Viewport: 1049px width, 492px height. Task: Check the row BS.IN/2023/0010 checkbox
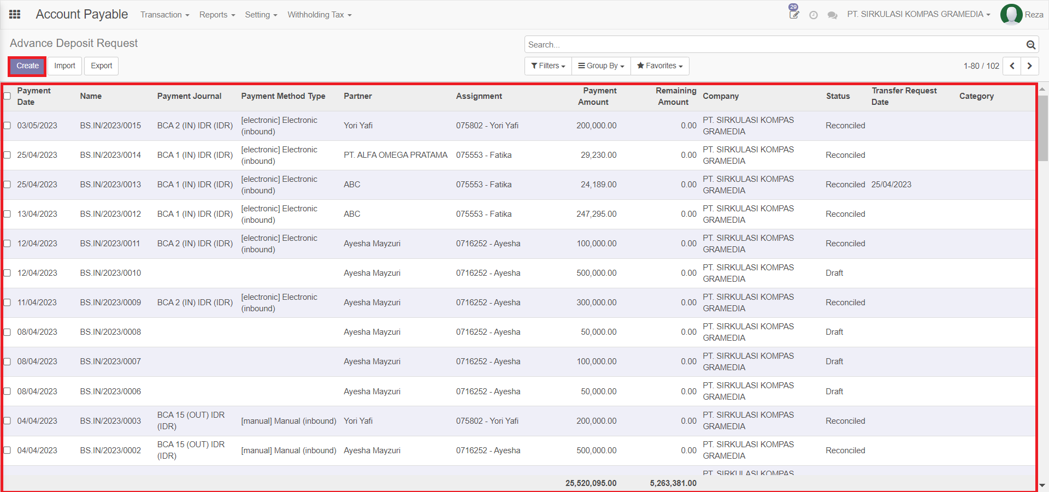click(x=7, y=273)
